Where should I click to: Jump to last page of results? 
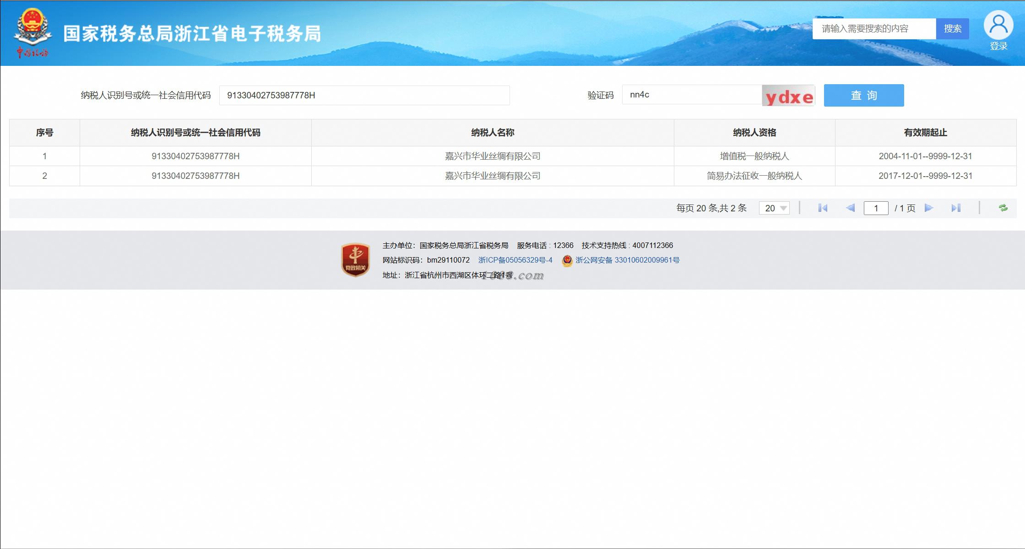pyautogui.click(x=956, y=208)
